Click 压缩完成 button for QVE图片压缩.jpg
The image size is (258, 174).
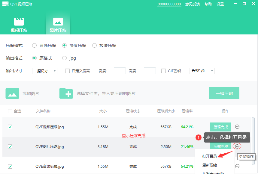point(221,146)
